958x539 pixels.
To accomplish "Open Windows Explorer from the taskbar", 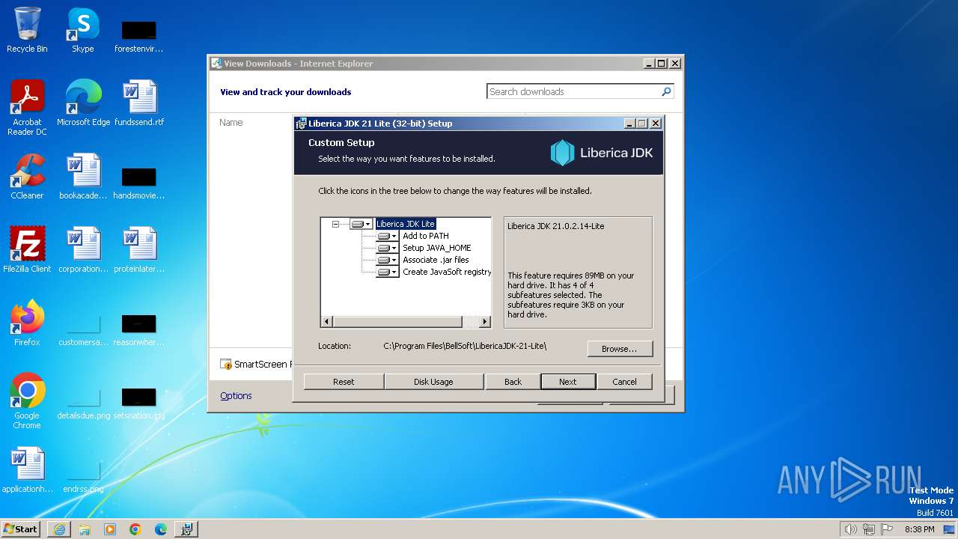I will [85, 529].
